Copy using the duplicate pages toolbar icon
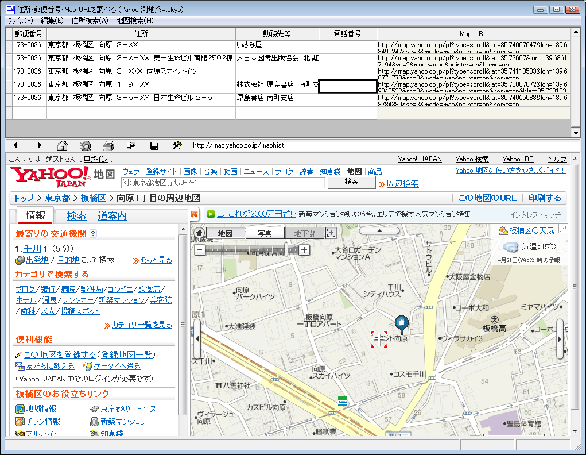Screen dimensions: 586x455 coord(131,145)
